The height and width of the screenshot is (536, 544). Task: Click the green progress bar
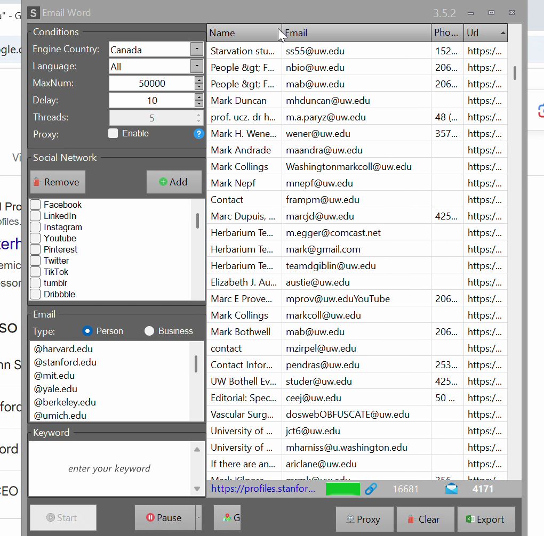343,489
